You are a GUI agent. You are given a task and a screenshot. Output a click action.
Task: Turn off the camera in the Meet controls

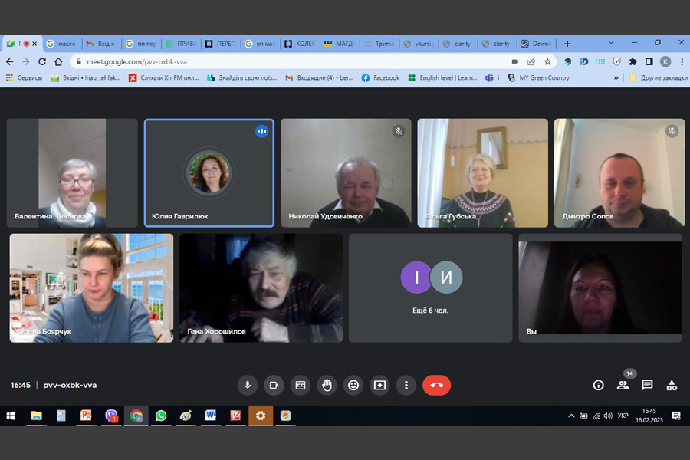(274, 385)
